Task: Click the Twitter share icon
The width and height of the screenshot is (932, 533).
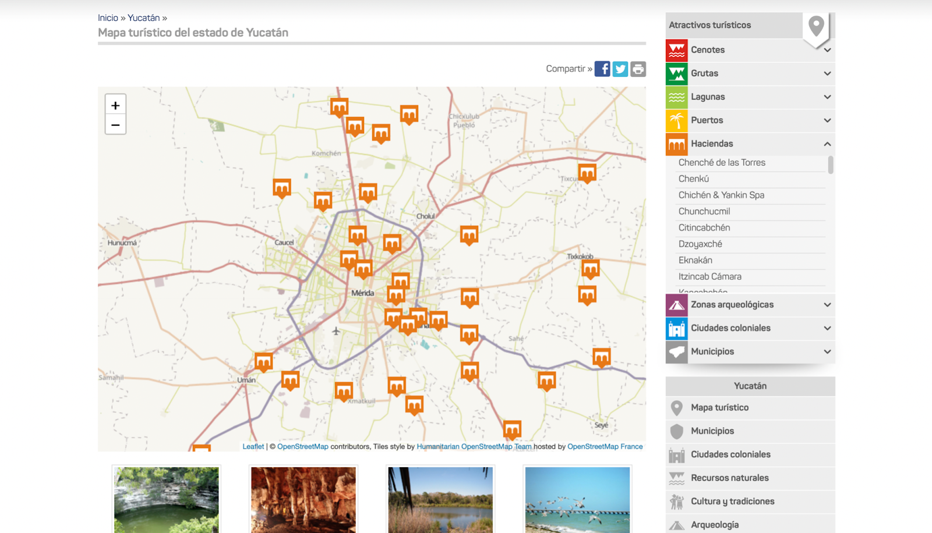Action: [620, 69]
